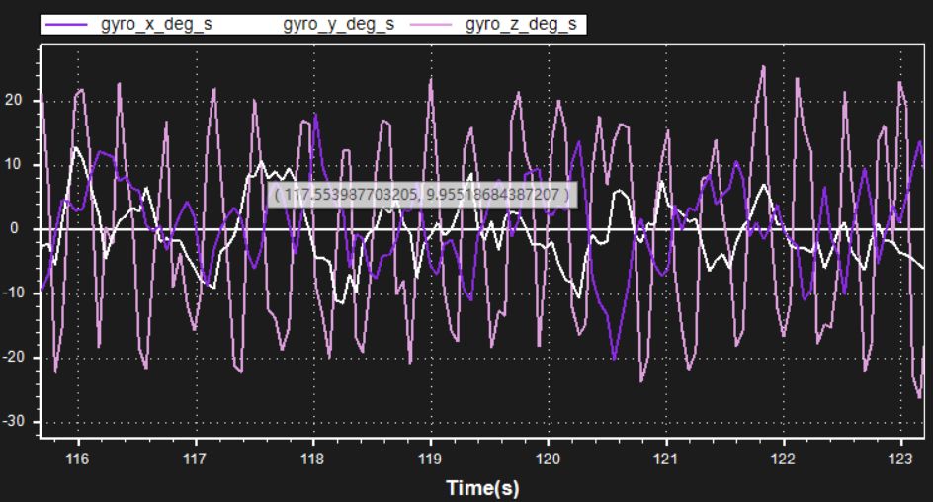Click the gyro_z_deg_s legend label
Screen dimensions: 933x502
[x=521, y=25]
